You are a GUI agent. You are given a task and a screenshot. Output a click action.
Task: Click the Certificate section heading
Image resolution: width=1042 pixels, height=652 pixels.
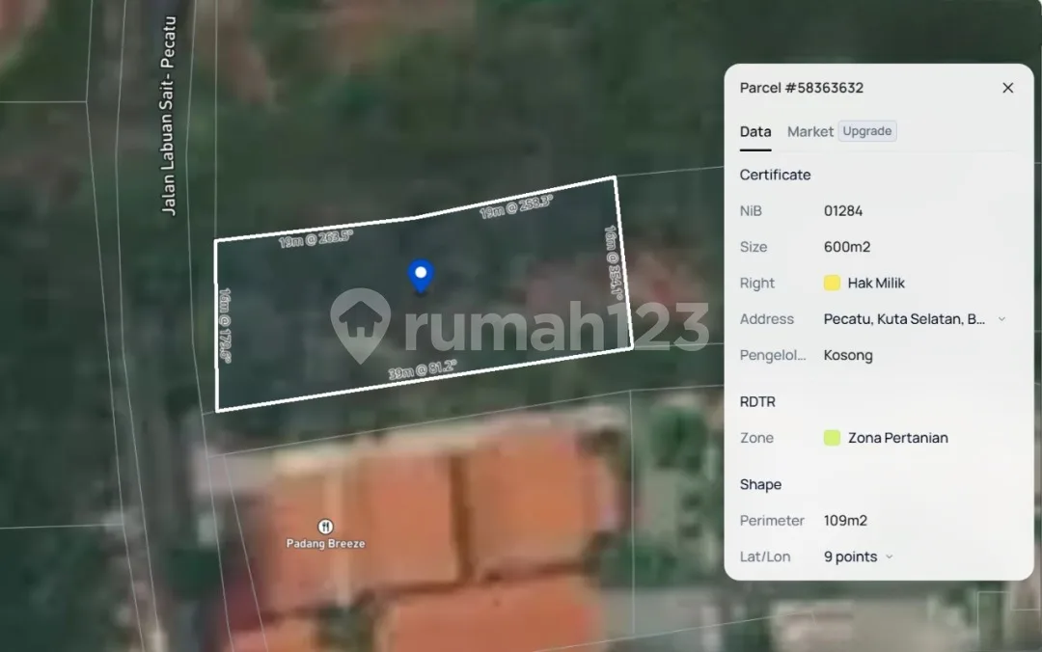775,175
